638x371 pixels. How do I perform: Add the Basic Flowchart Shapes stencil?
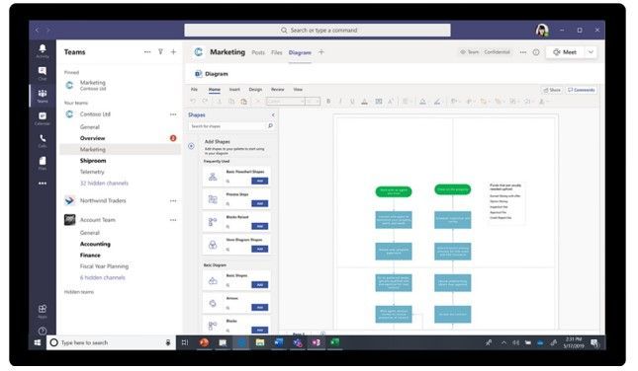click(259, 181)
